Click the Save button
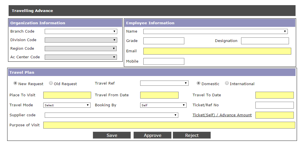Viewport: 303px width, 144px height. pyautogui.click(x=112, y=135)
